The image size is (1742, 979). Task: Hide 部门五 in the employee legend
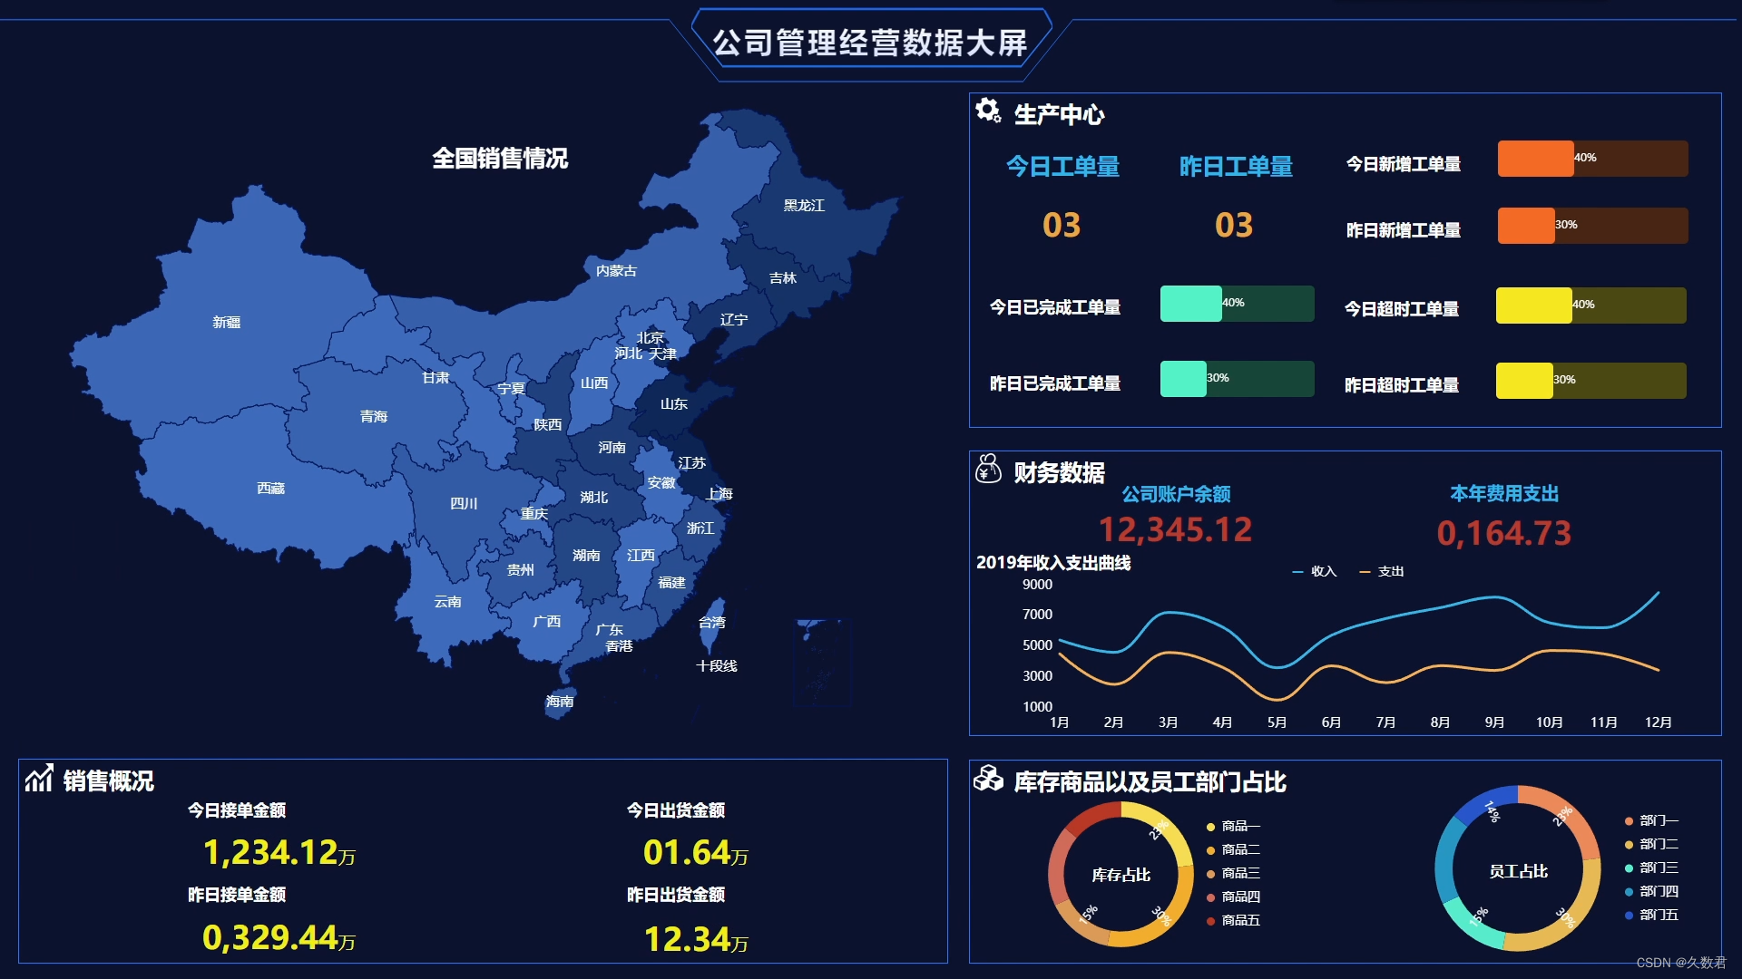pos(1651,915)
